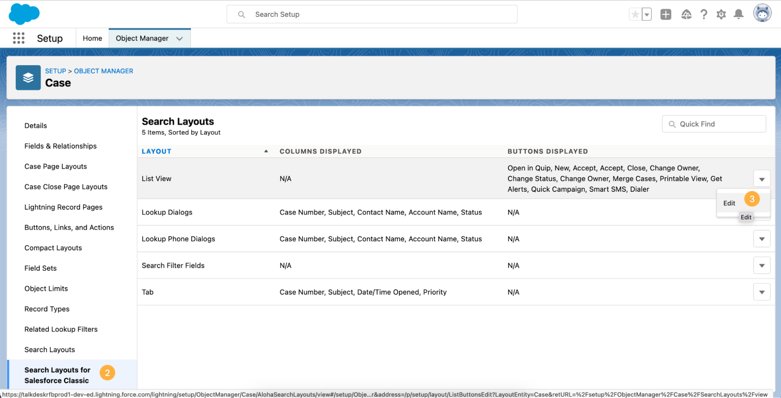Open the Setup gear icon

(721, 14)
